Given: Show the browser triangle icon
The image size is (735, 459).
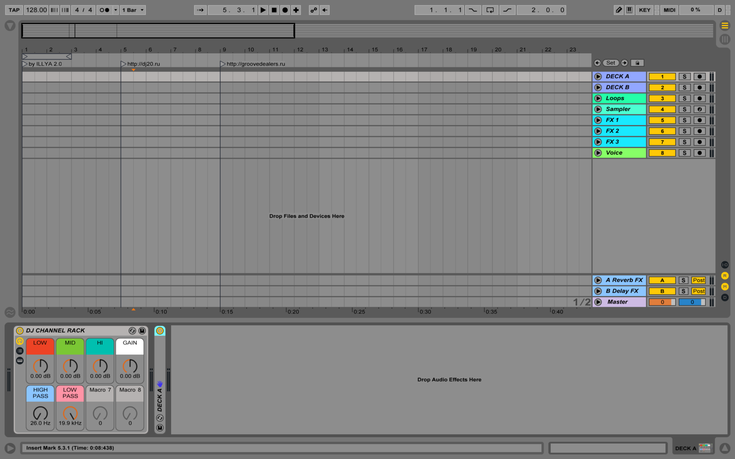Looking at the screenshot, I should pyautogui.click(x=10, y=26).
